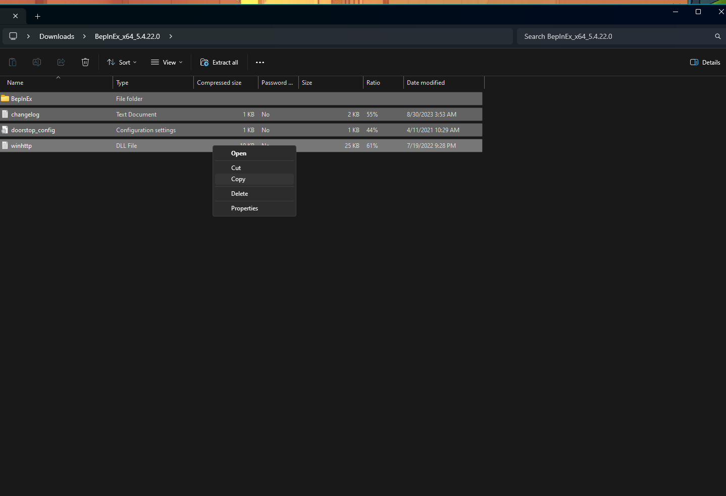
Task: Choose Cut in the context menu
Action: (x=254, y=168)
